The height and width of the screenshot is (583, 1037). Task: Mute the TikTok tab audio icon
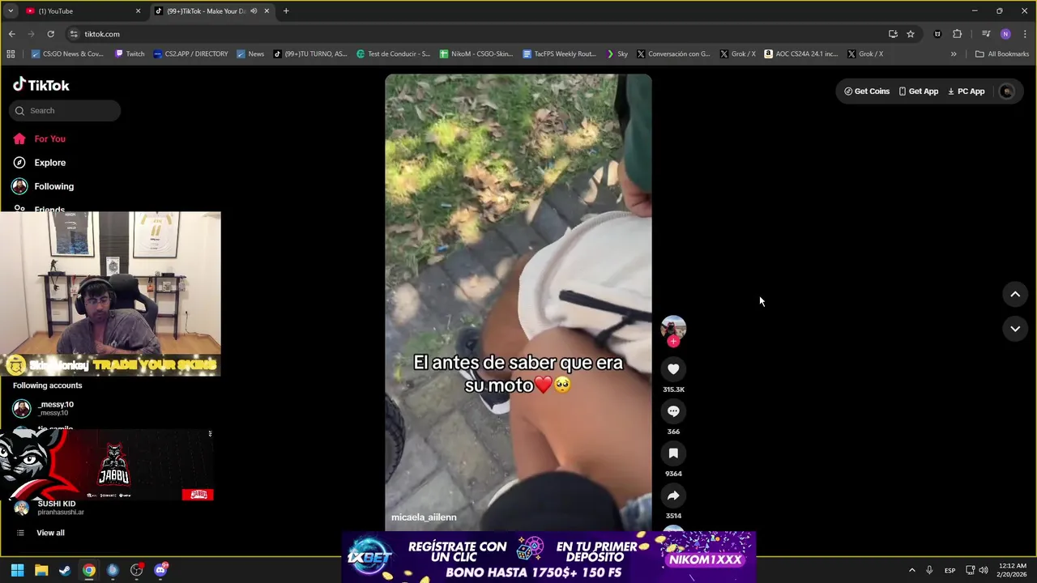pyautogui.click(x=254, y=11)
